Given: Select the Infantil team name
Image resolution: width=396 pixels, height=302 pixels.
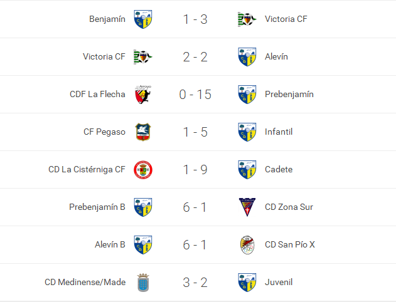Looking at the screenshot, I should pyautogui.click(x=279, y=132).
